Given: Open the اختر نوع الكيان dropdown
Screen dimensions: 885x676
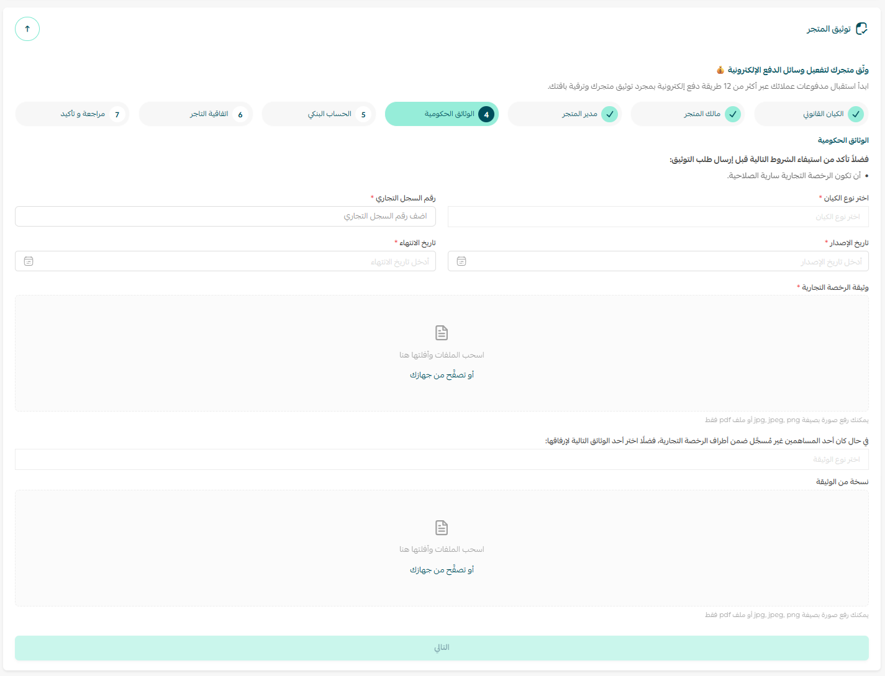Looking at the screenshot, I should click(658, 217).
